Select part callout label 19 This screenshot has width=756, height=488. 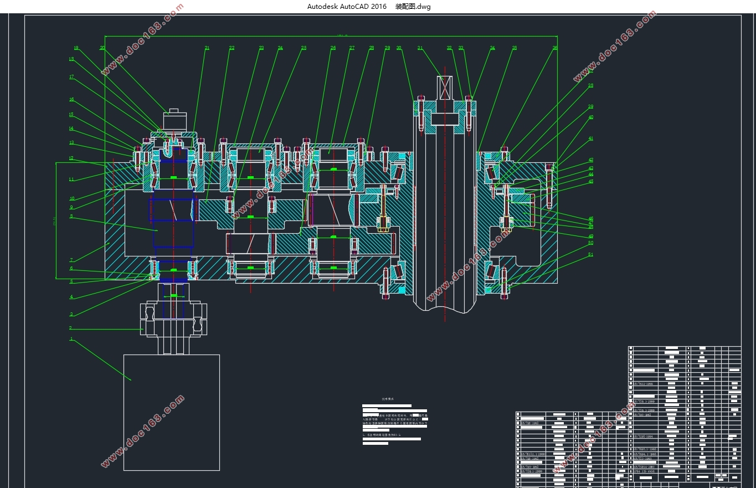click(76, 48)
